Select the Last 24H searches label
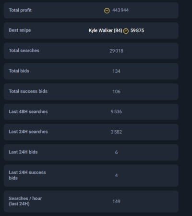 (x=28, y=132)
